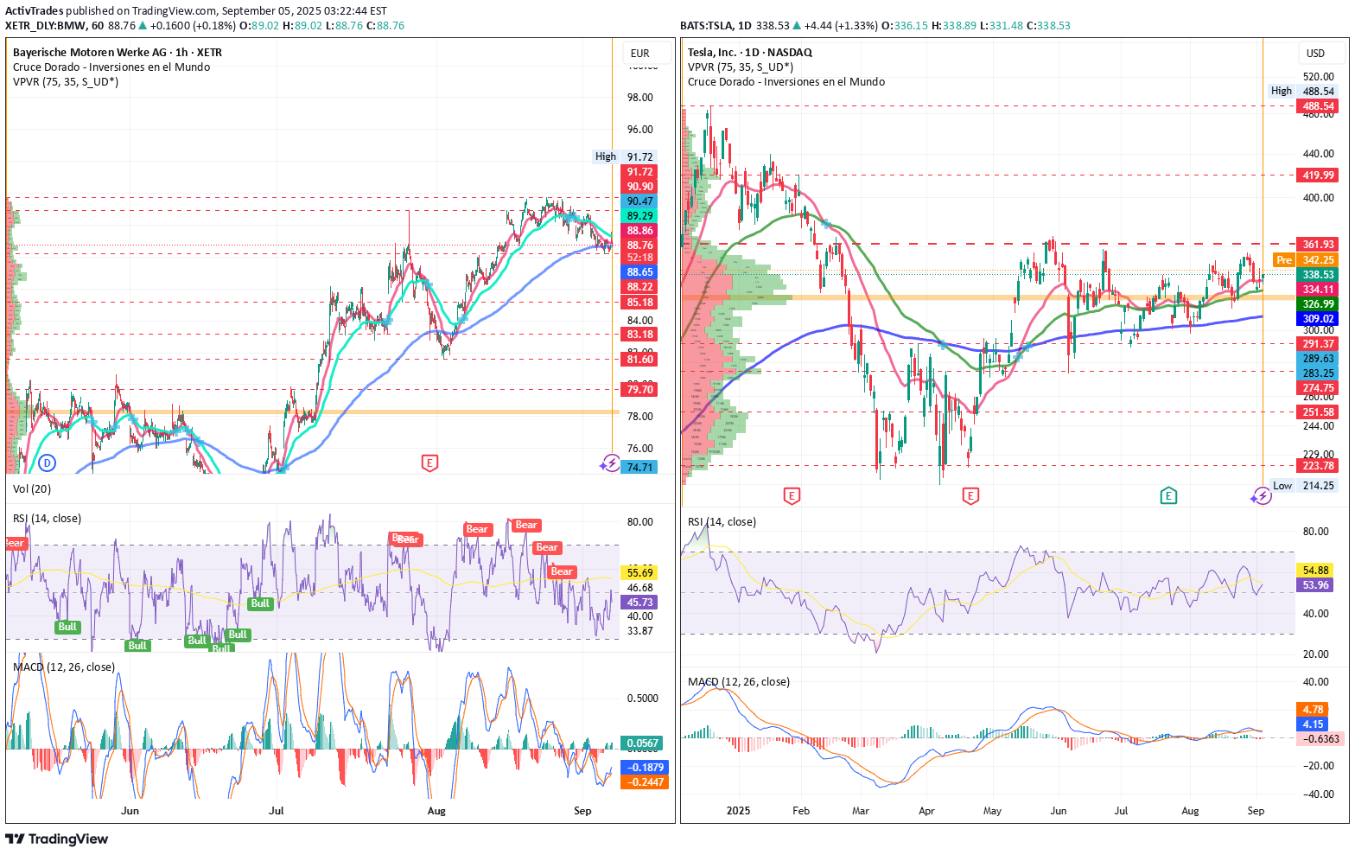Click the "Aug" label on BMW time axis
Screen dimensions: 1355x855
tap(436, 811)
